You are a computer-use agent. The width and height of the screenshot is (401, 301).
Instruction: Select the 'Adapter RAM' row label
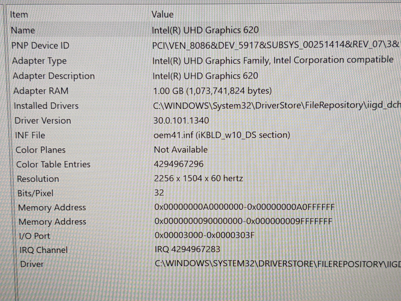(x=41, y=91)
